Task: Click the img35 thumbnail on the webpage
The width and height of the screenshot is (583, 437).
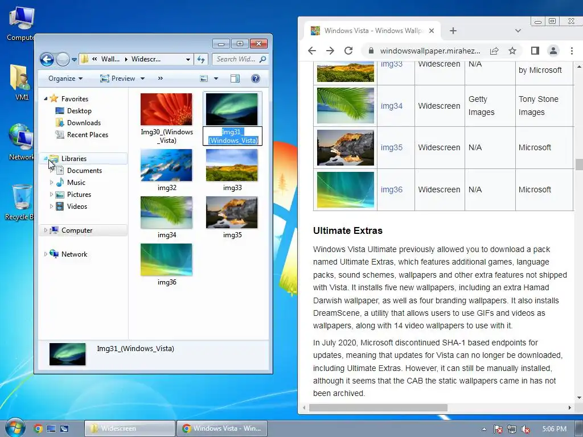Action: [x=346, y=147]
